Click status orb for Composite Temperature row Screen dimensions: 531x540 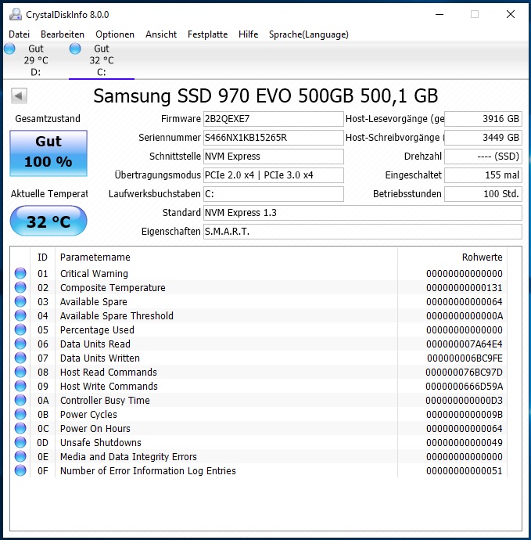pos(20,287)
